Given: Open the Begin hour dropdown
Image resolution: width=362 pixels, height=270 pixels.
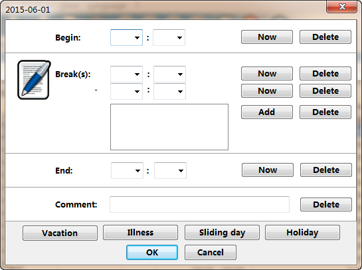Looking at the screenshot, I should click(126, 37).
